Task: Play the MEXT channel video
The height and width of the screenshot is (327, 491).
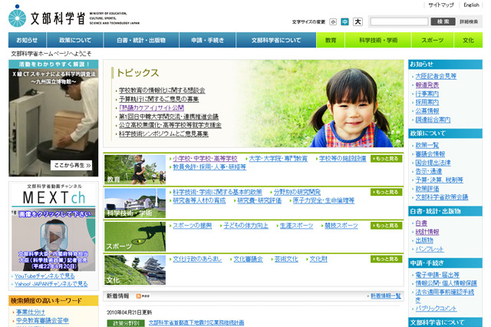Action: coord(54,236)
